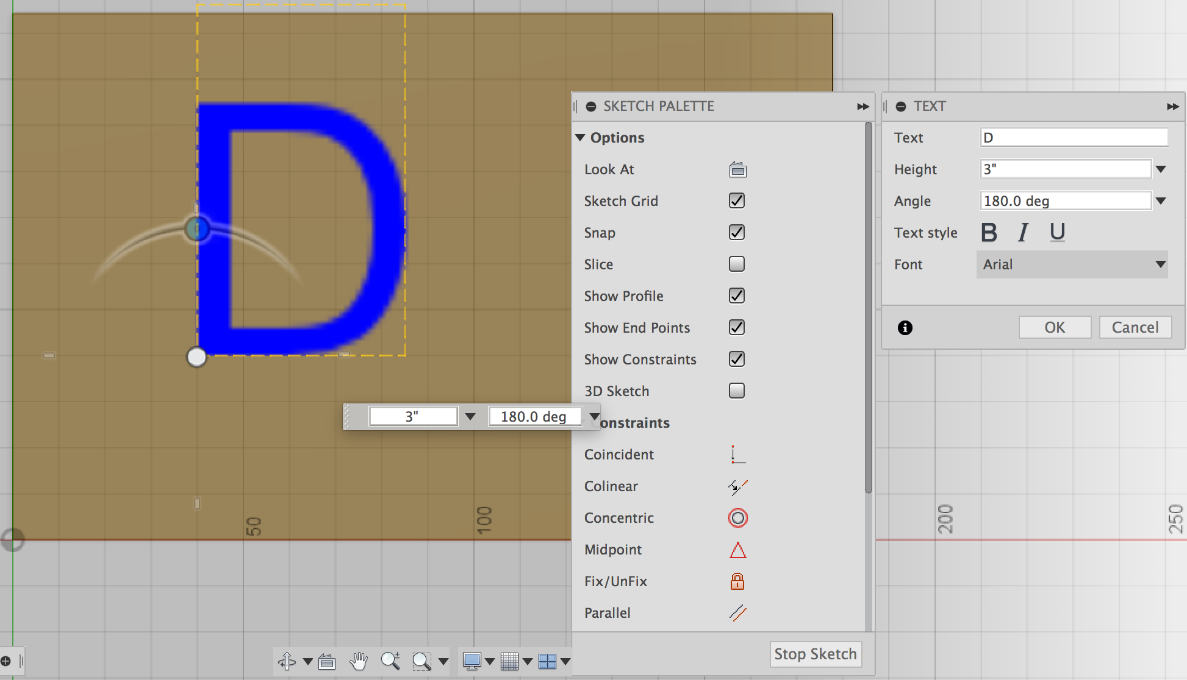Open the Font dropdown showing Arial
This screenshot has width=1187, height=680.
[x=1072, y=264]
